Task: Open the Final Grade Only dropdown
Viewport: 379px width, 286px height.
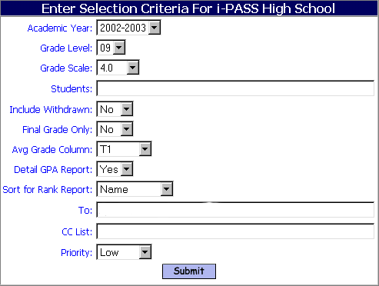Action: point(115,129)
